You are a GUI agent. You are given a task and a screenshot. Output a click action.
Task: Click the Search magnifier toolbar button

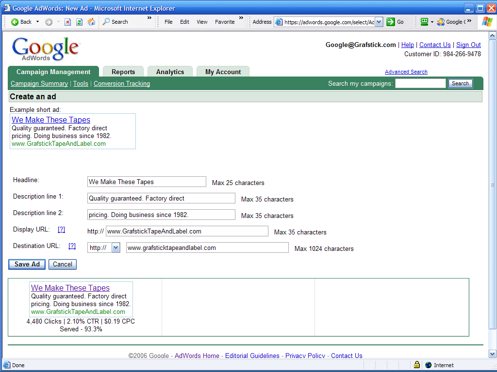pos(115,22)
